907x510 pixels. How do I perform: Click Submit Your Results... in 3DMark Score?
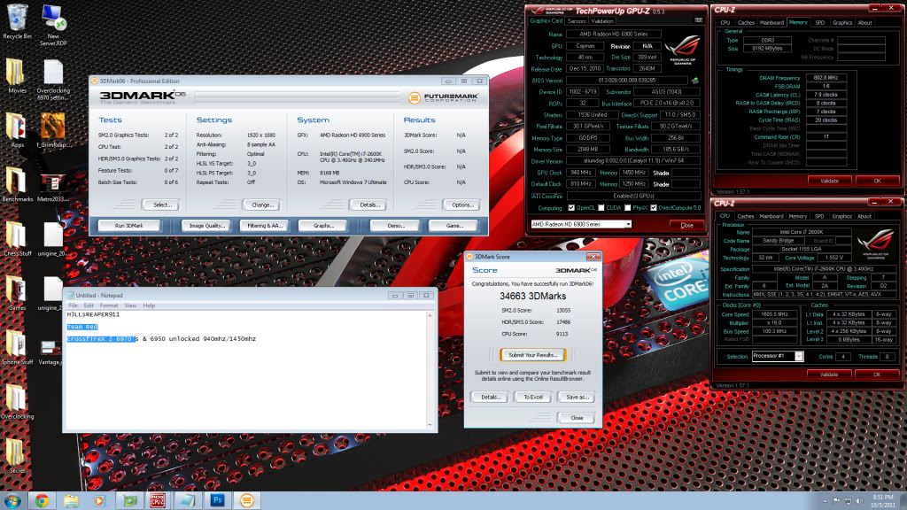pos(532,355)
